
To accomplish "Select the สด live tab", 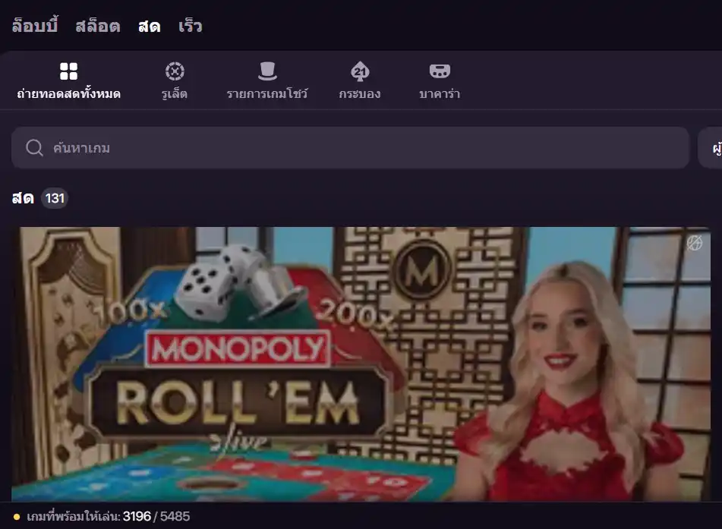I will point(150,27).
